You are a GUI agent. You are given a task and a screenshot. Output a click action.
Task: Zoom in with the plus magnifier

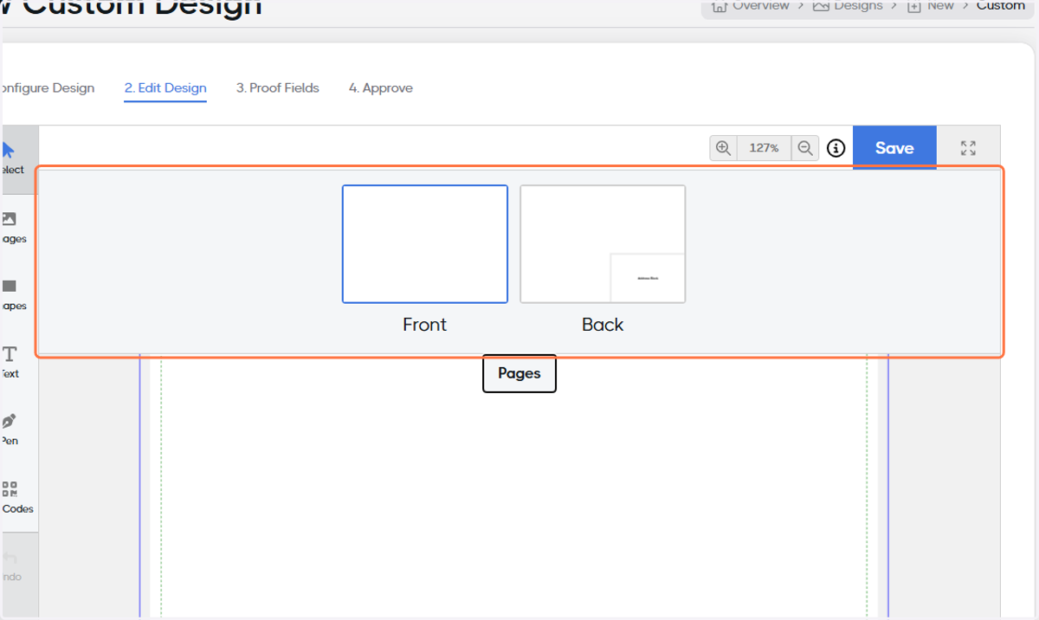coord(724,148)
